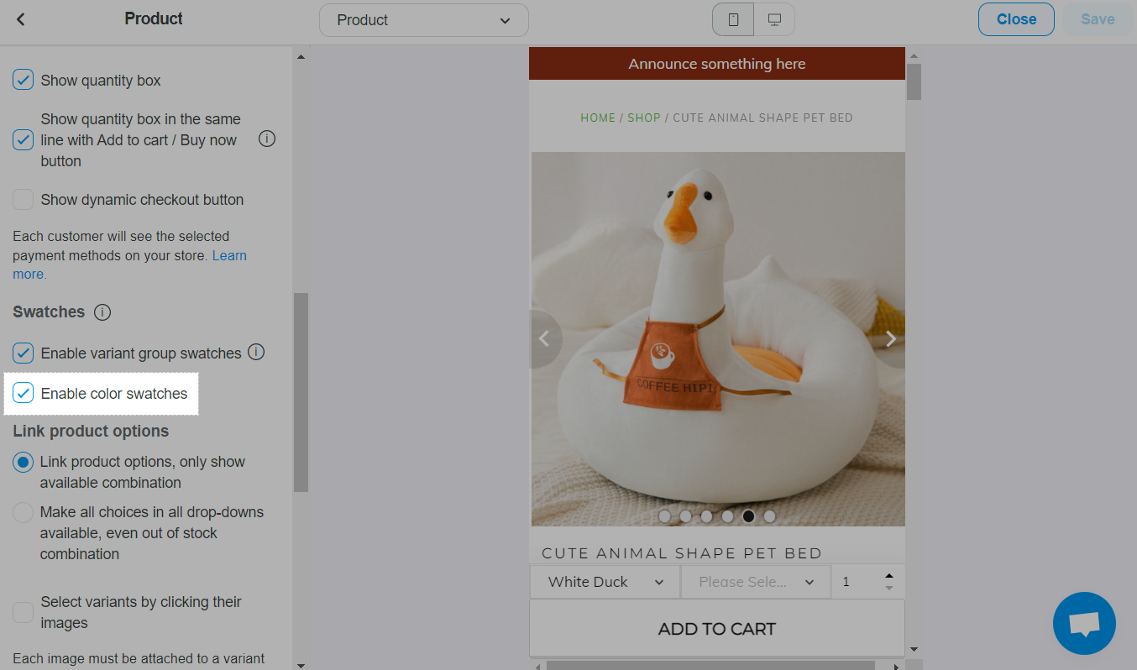Open the live chat bubble

(1084, 624)
